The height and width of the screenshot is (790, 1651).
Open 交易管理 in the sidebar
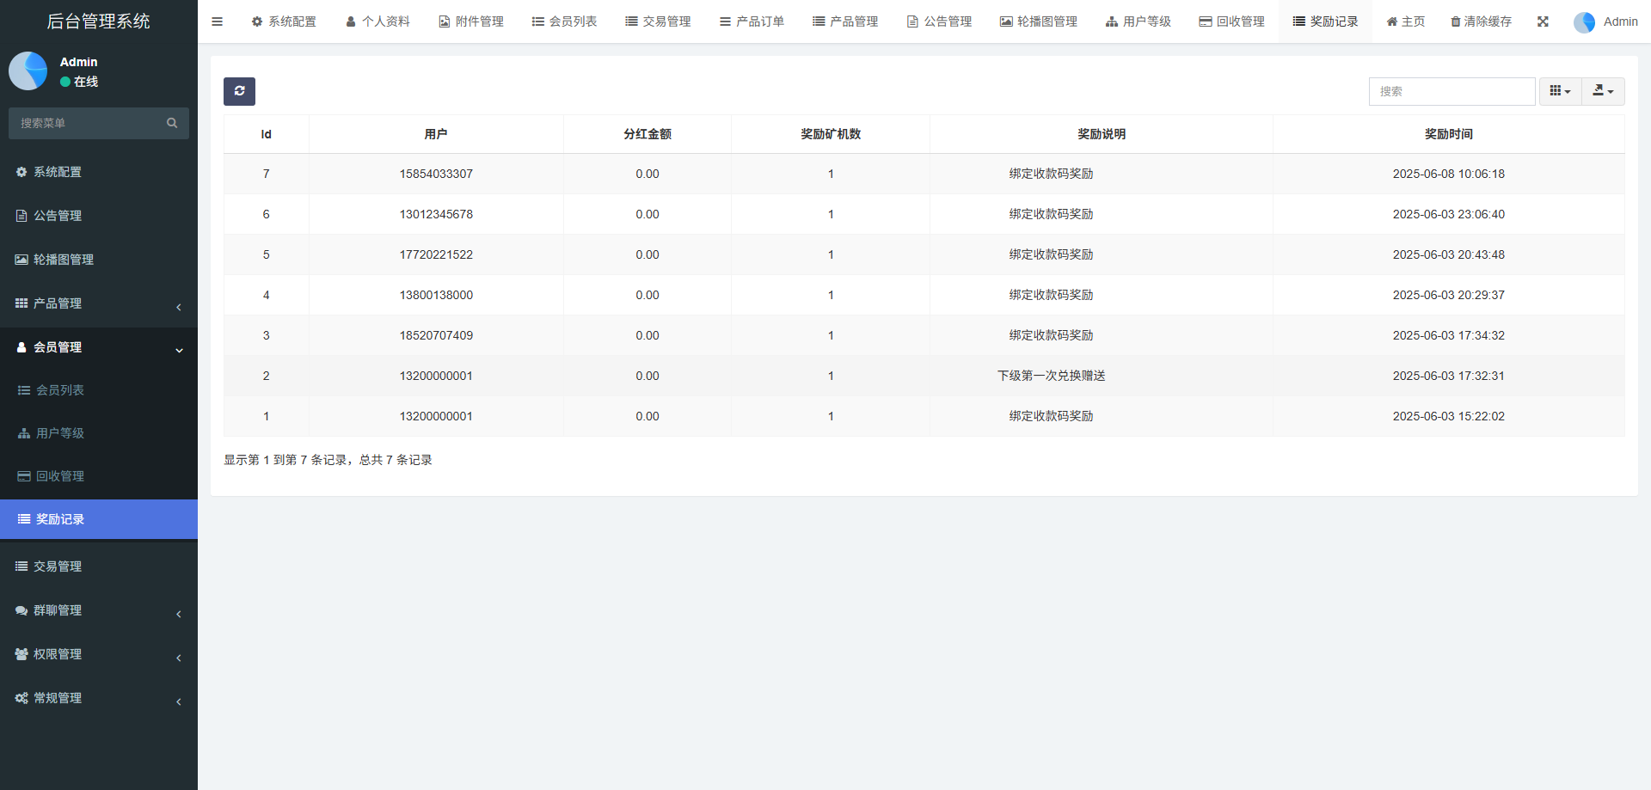click(58, 566)
